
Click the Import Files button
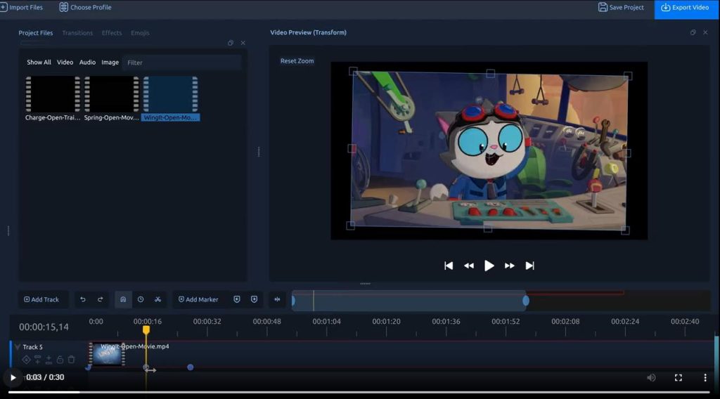pyautogui.click(x=21, y=7)
